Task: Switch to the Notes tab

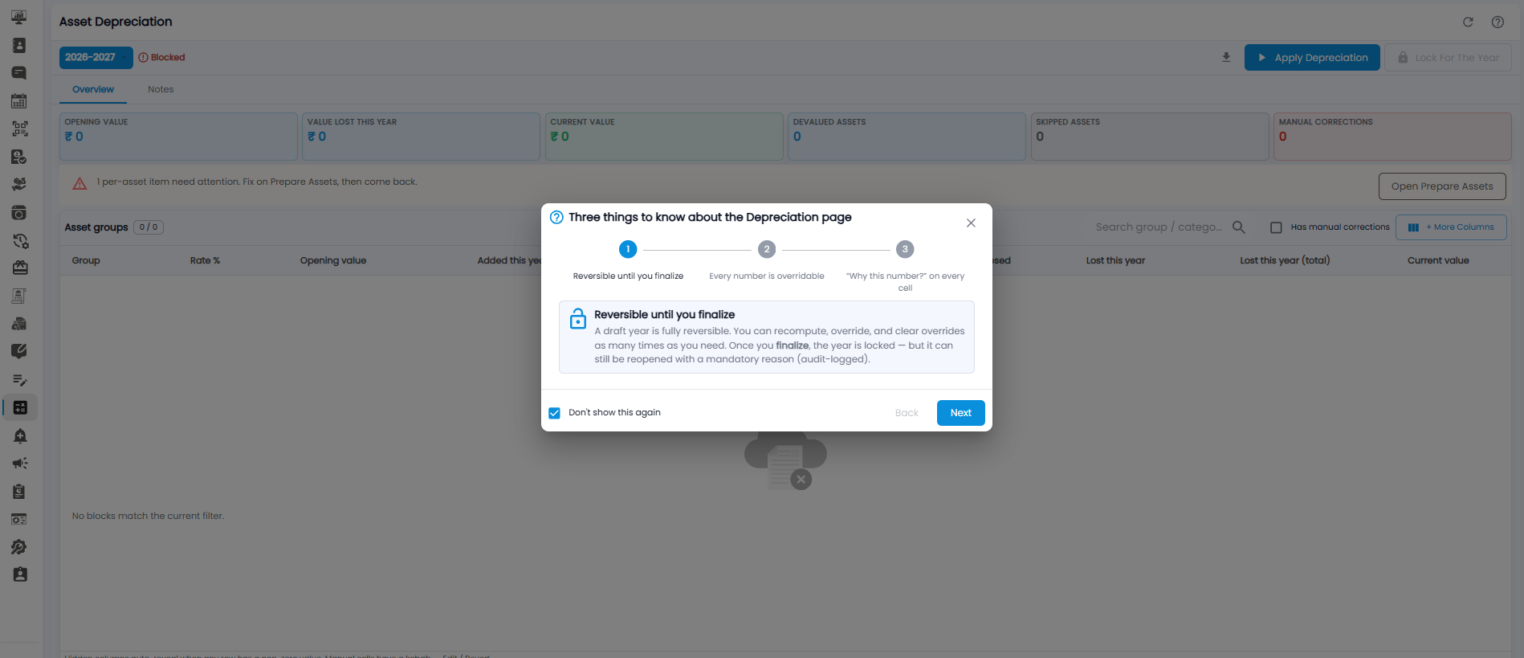Action: (161, 89)
